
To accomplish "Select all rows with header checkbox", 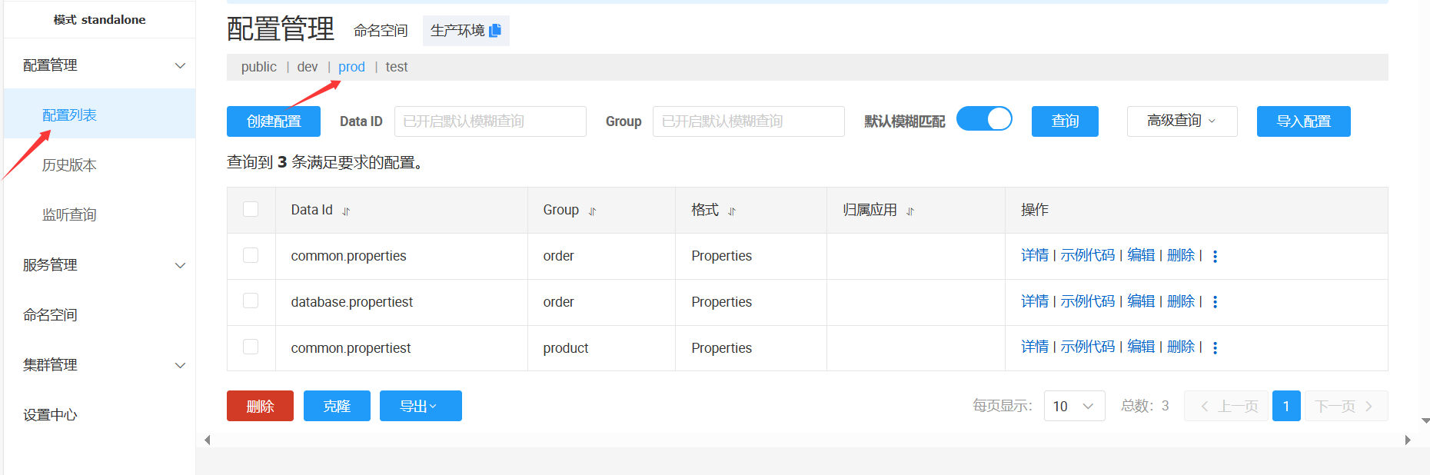I will [251, 209].
